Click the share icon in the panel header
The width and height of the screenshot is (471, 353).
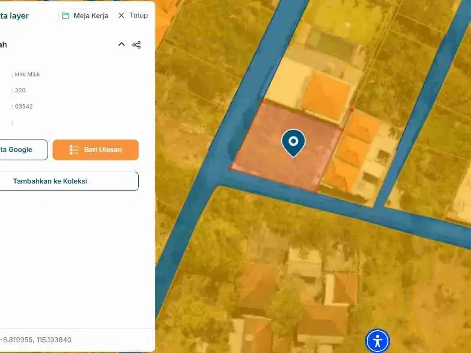pos(137,45)
